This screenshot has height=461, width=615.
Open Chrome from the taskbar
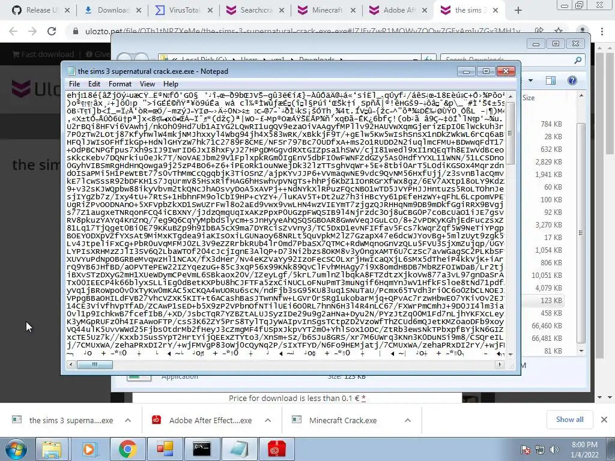coord(127,449)
